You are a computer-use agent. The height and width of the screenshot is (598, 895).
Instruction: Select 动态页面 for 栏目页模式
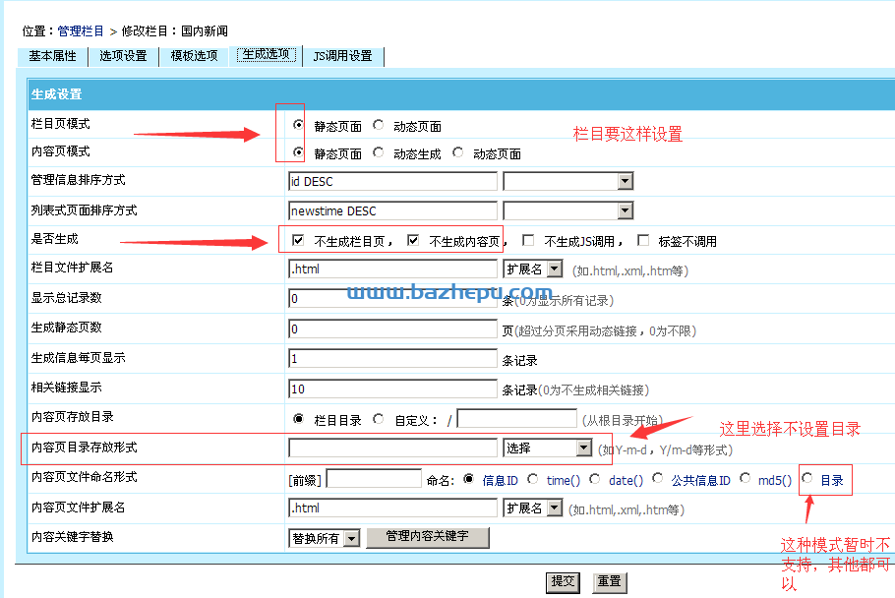coord(378,124)
